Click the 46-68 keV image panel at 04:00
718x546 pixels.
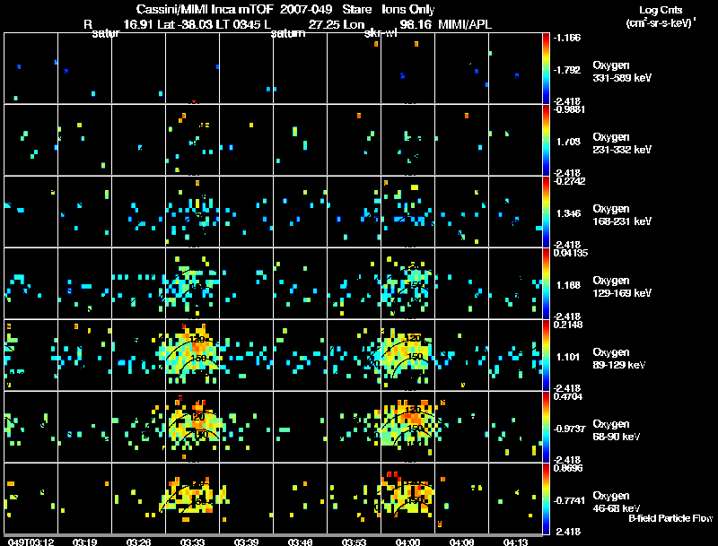click(407, 498)
